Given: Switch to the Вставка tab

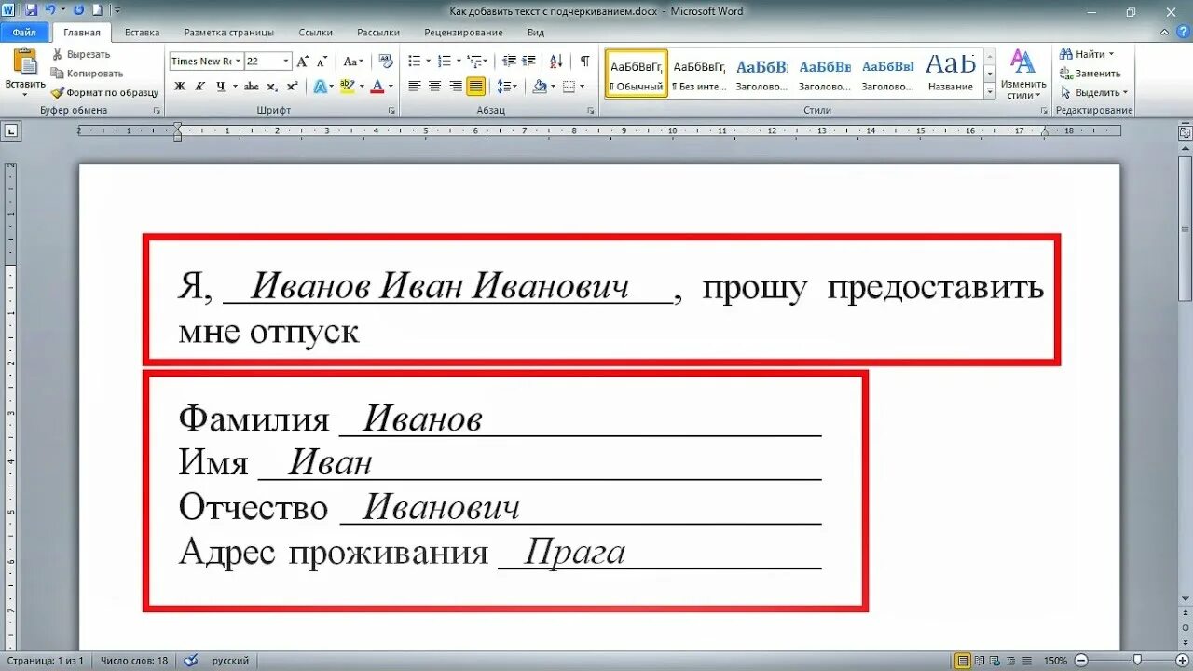Looking at the screenshot, I should coord(142,32).
